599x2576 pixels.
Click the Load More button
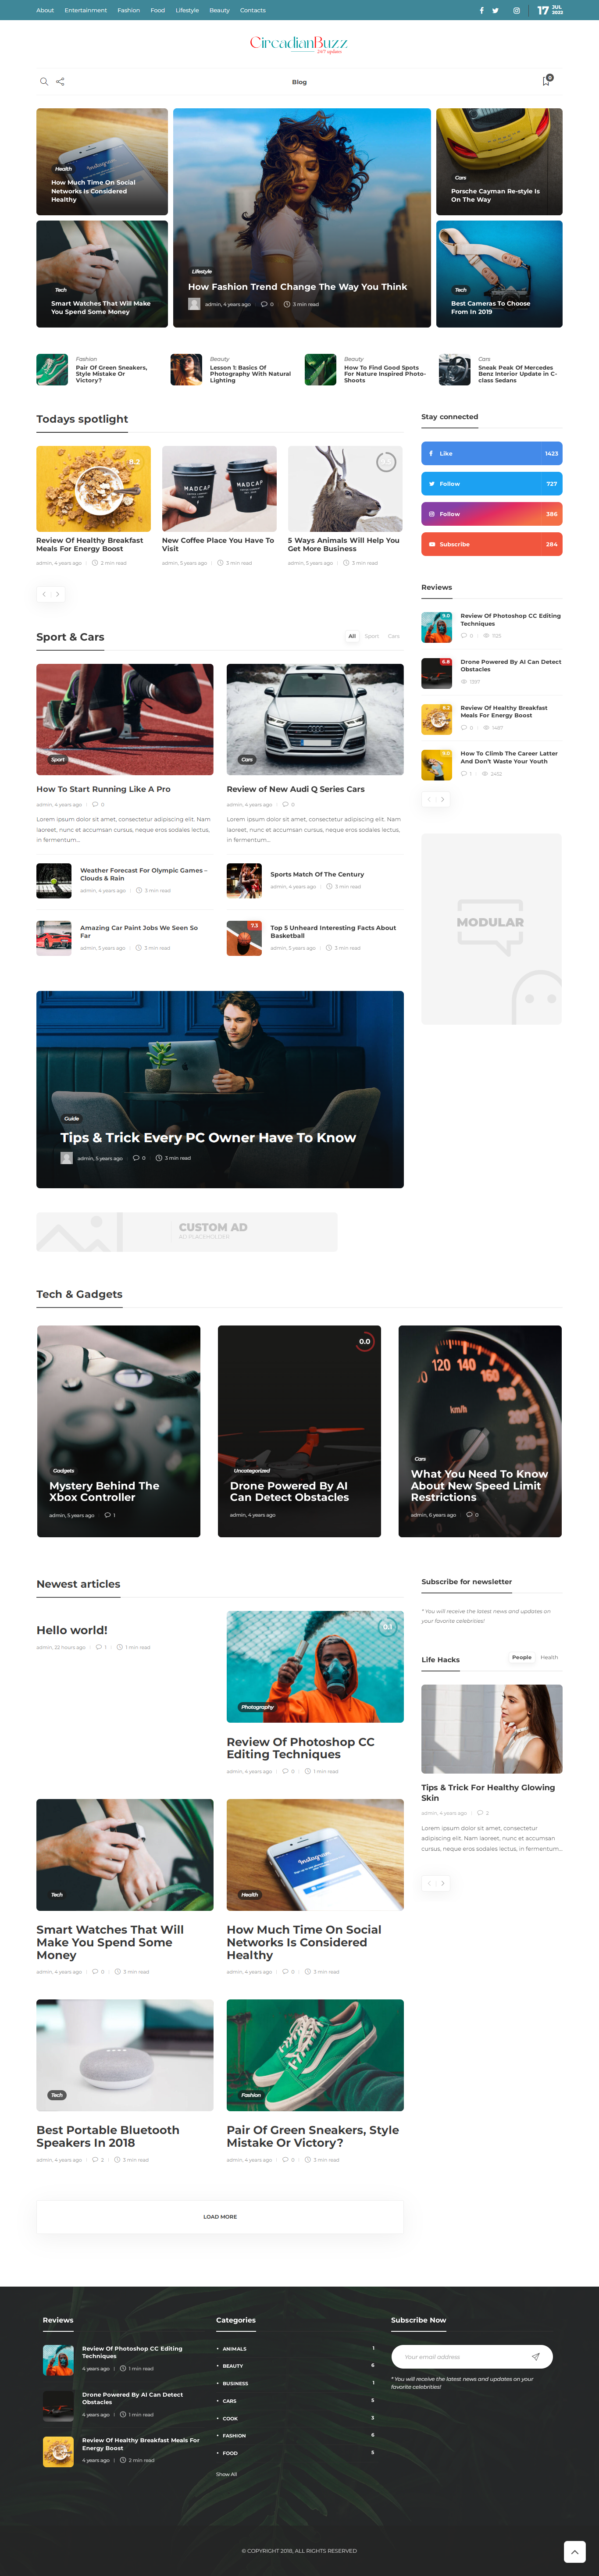220,2216
